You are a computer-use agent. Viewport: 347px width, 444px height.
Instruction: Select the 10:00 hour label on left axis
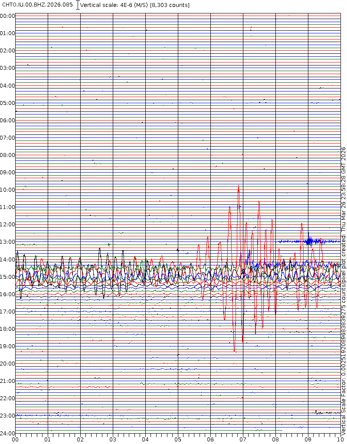7,190
